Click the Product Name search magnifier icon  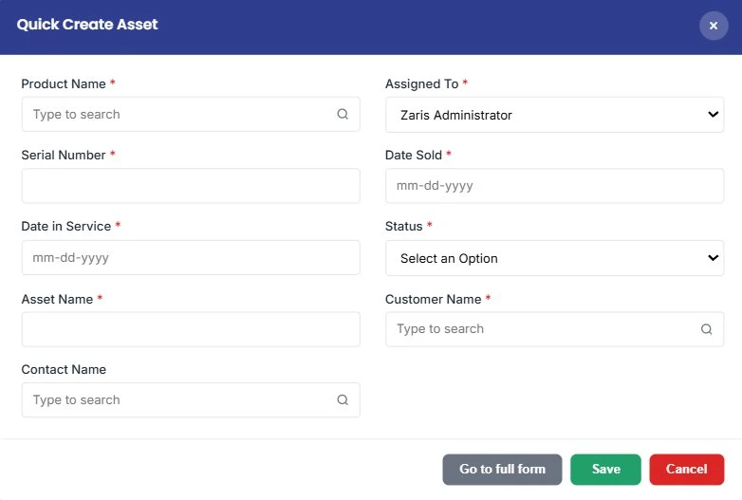[x=343, y=114]
